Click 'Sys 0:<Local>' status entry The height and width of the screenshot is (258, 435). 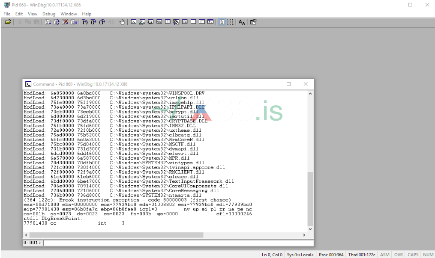[300, 255]
